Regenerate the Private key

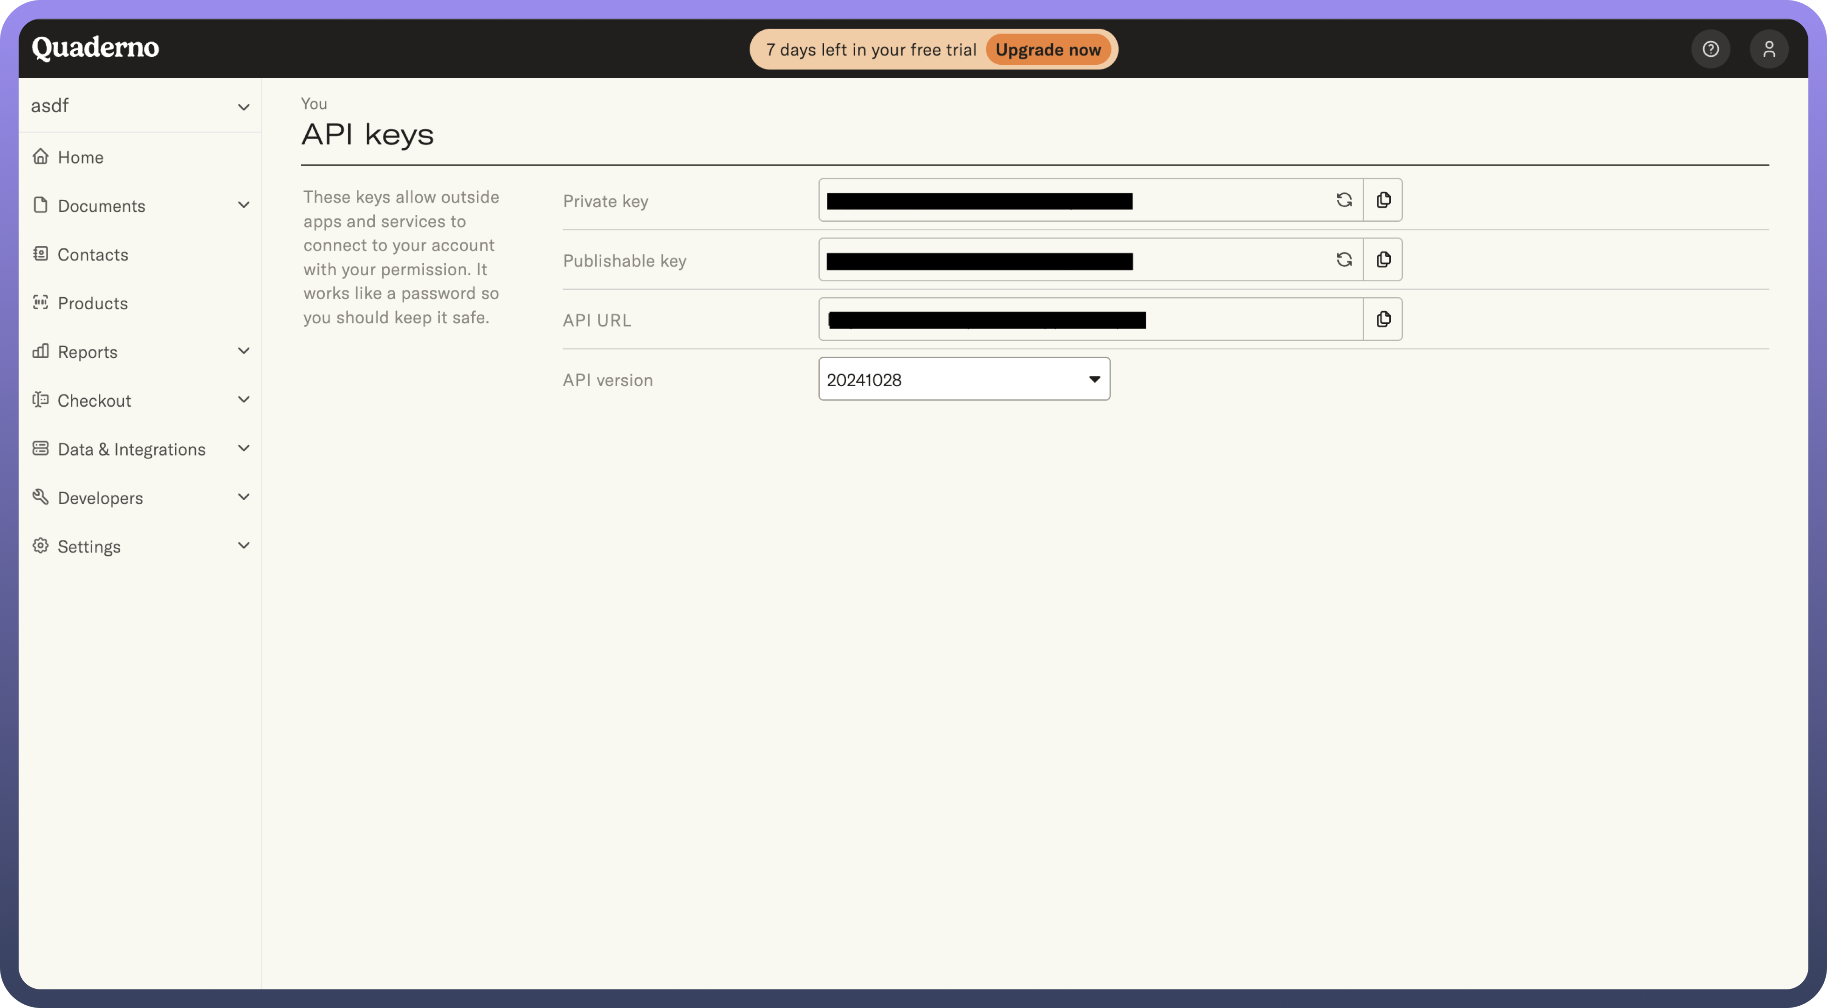click(x=1343, y=200)
